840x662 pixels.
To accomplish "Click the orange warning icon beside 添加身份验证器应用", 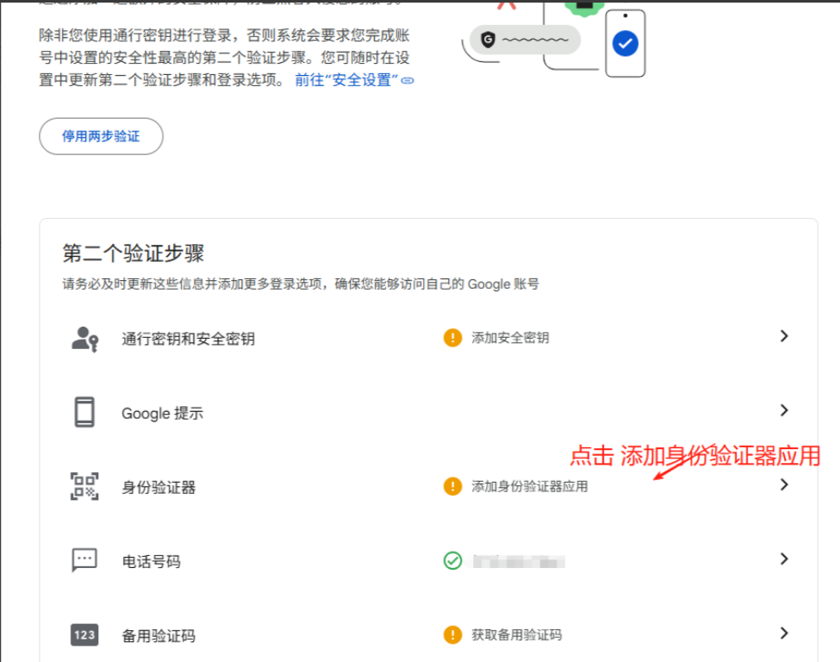I will 452,486.
